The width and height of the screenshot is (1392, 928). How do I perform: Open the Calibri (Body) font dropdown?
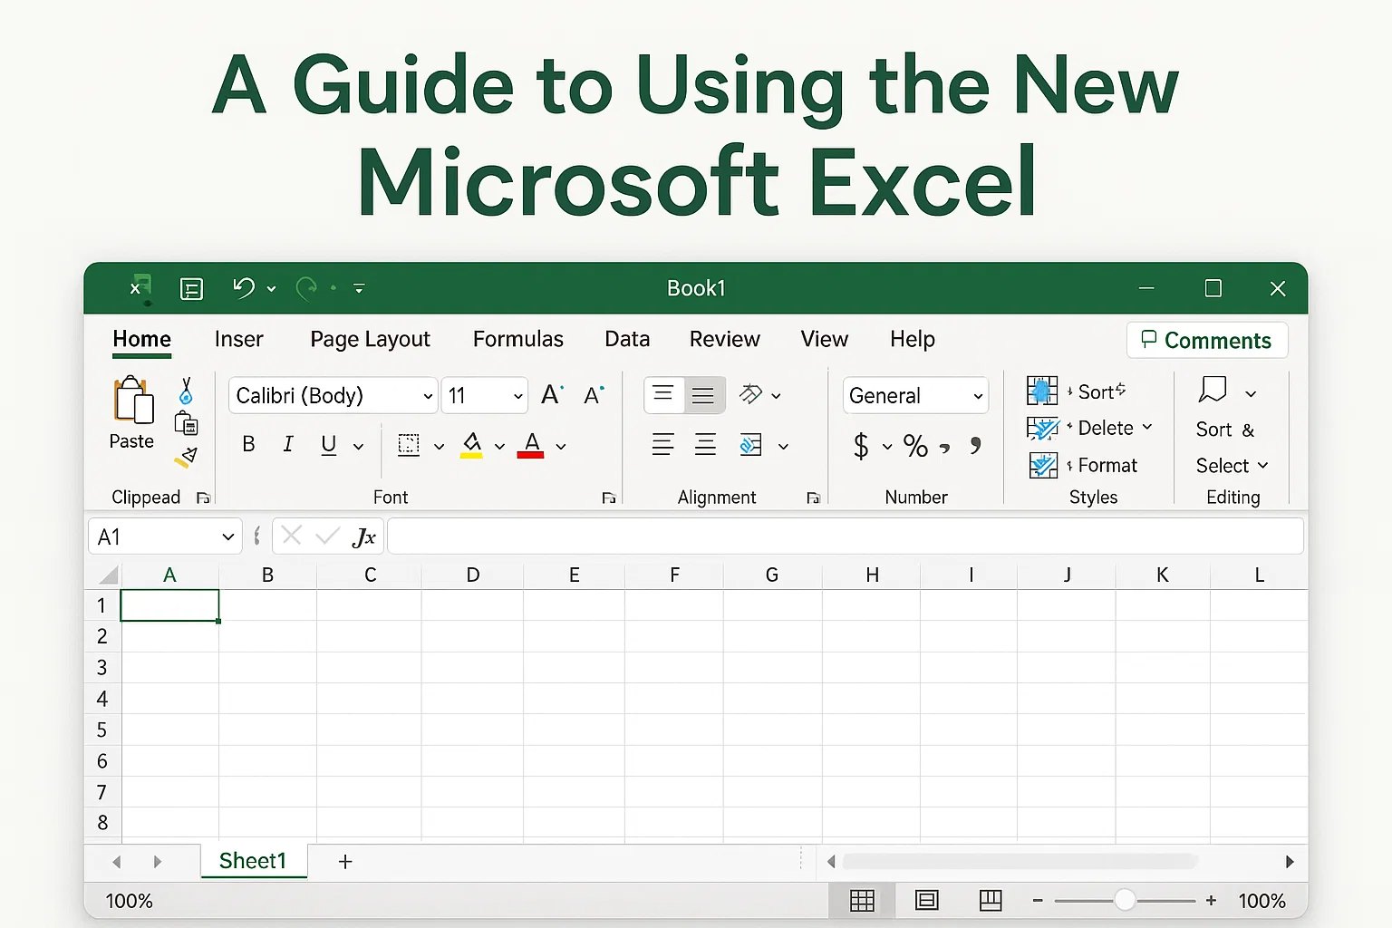(x=428, y=396)
